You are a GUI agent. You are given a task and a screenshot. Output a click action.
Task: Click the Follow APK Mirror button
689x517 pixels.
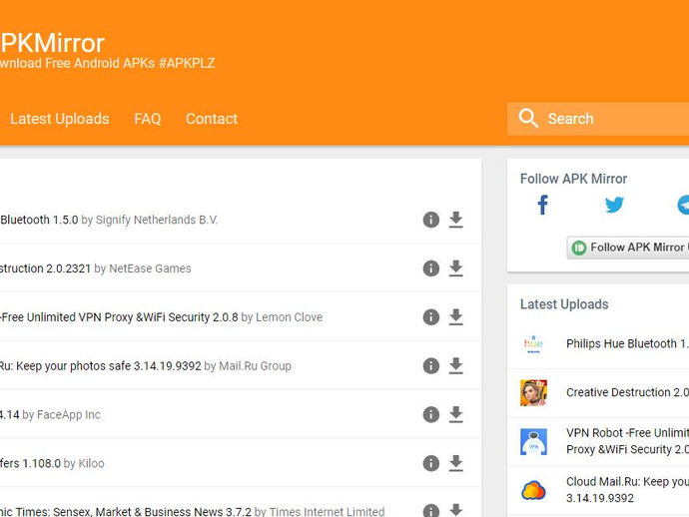point(628,248)
